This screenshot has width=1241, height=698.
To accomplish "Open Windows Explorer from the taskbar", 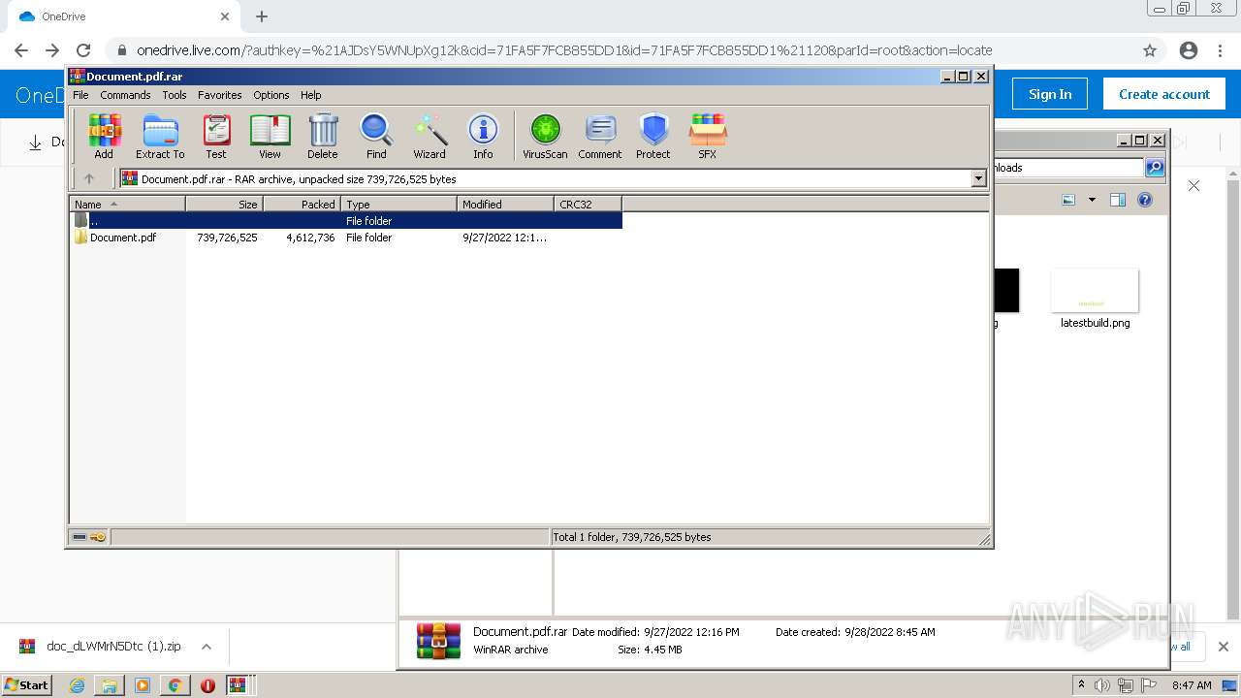I will click(x=110, y=685).
